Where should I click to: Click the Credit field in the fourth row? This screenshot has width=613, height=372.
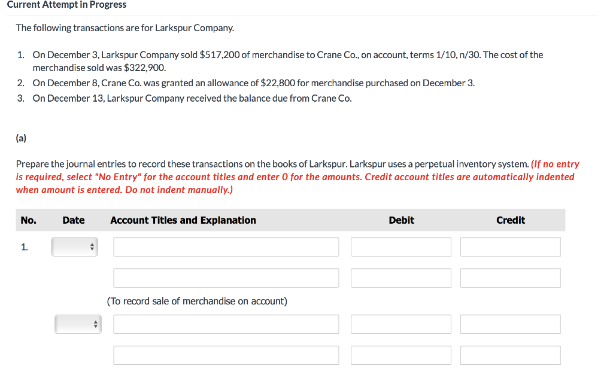[510, 355]
